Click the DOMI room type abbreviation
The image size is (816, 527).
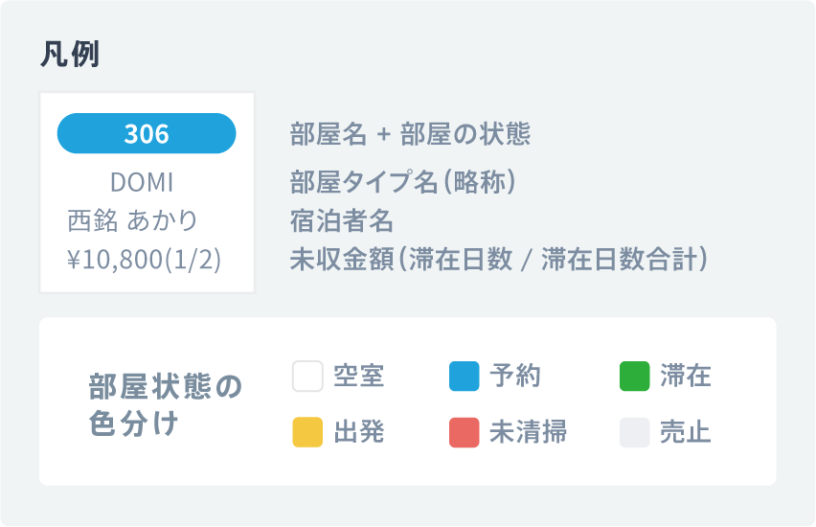tap(142, 182)
